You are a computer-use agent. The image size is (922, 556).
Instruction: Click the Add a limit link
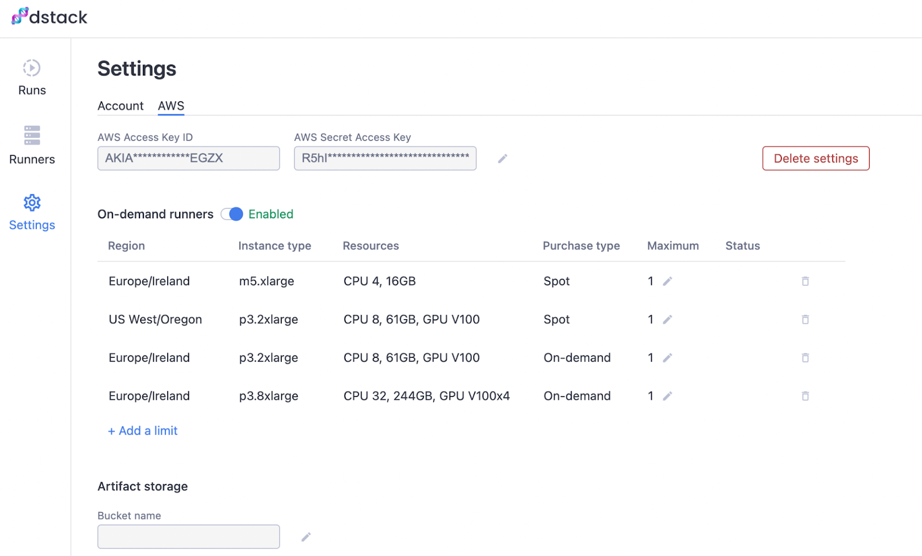(x=142, y=431)
